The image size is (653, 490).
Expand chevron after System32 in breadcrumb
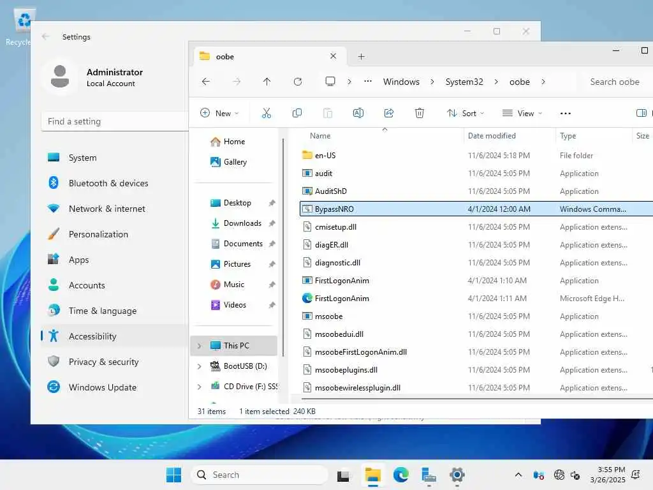(x=496, y=82)
